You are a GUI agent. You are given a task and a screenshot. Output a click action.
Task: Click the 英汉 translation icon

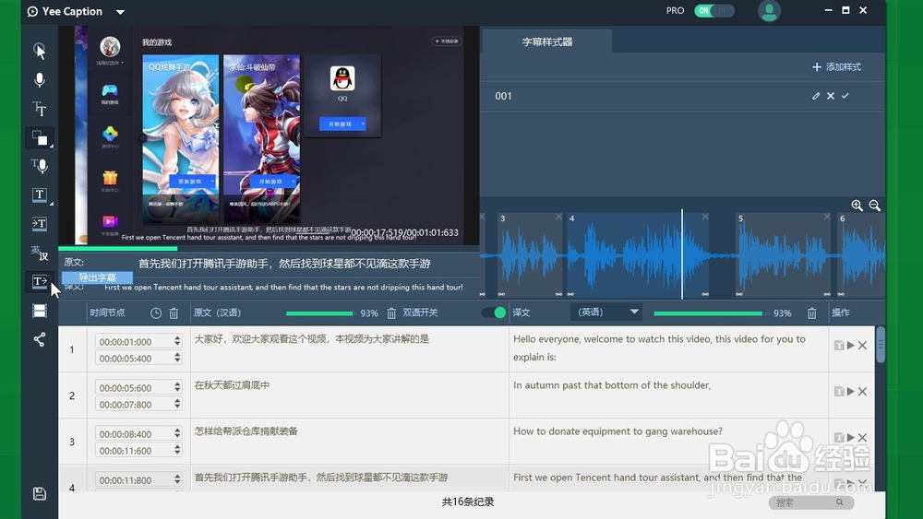tap(40, 253)
